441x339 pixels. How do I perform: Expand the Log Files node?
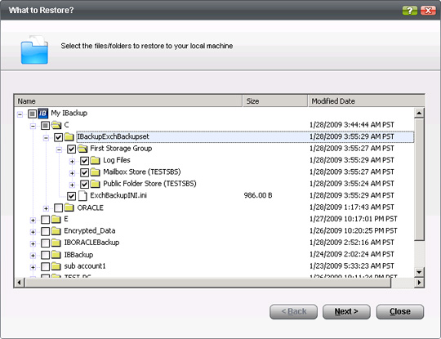pyautogui.click(x=73, y=162)
